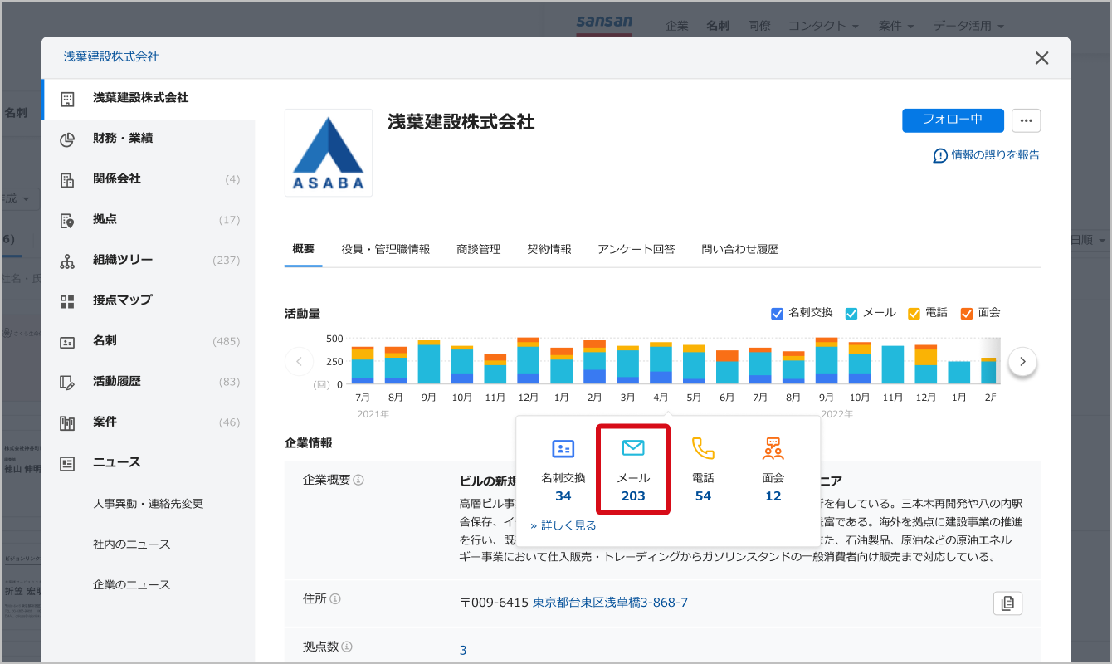Uncheck the 名刺交換 chart checkbox
This screenshot has height=664, width=1112.
(778, 314)
